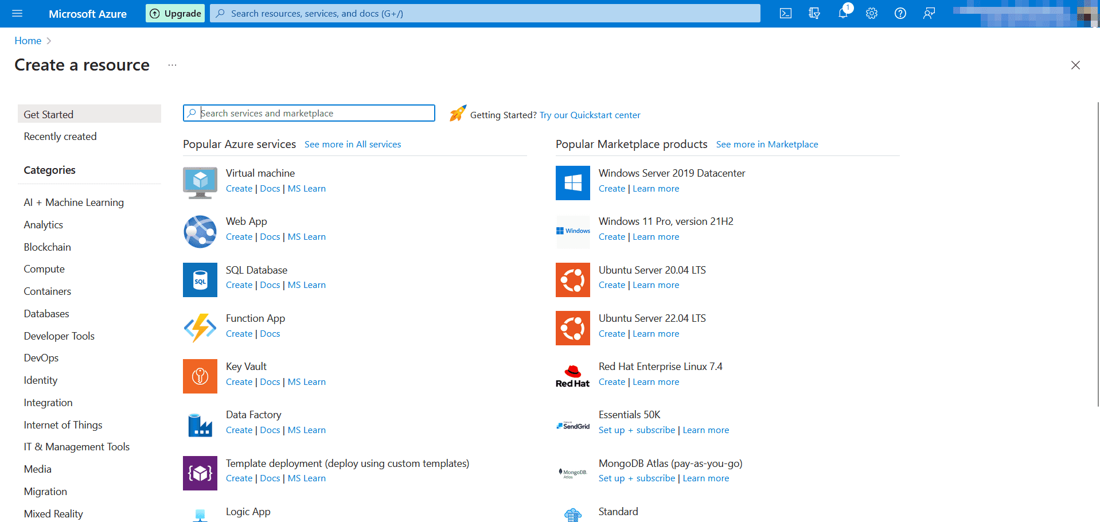Click the Function App lightning icon
This screenshot has width=1100, height=522.
point(200,328)
